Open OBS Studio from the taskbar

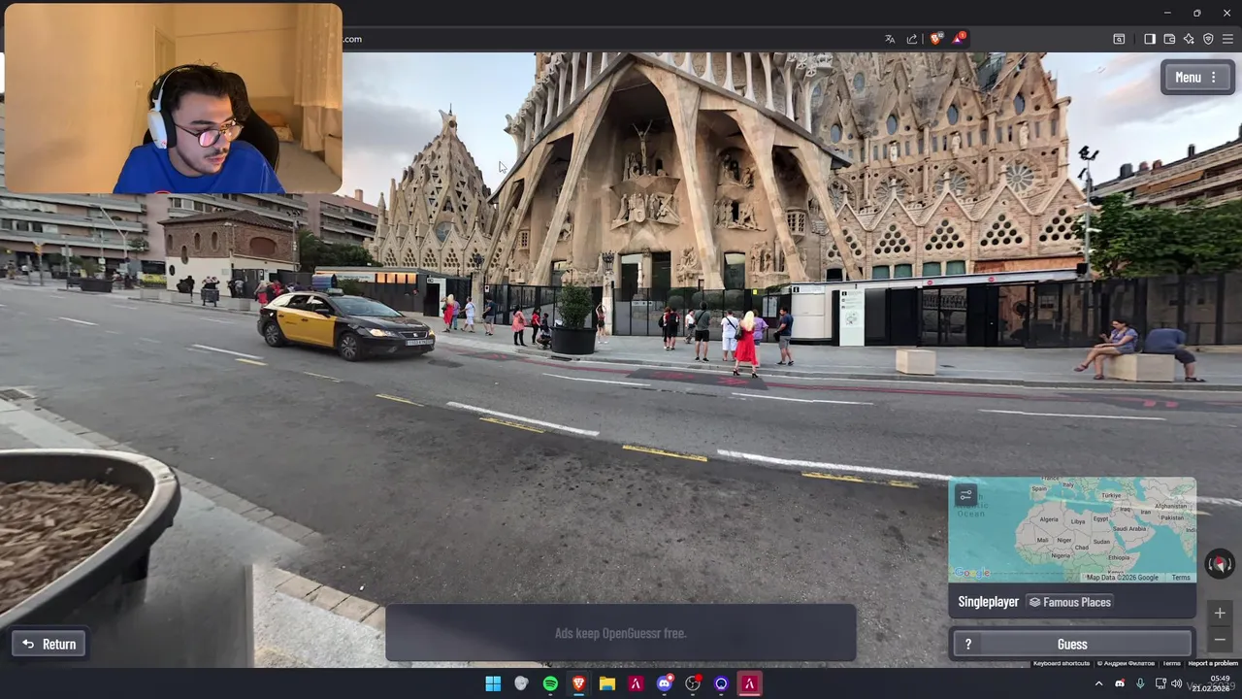693,683
